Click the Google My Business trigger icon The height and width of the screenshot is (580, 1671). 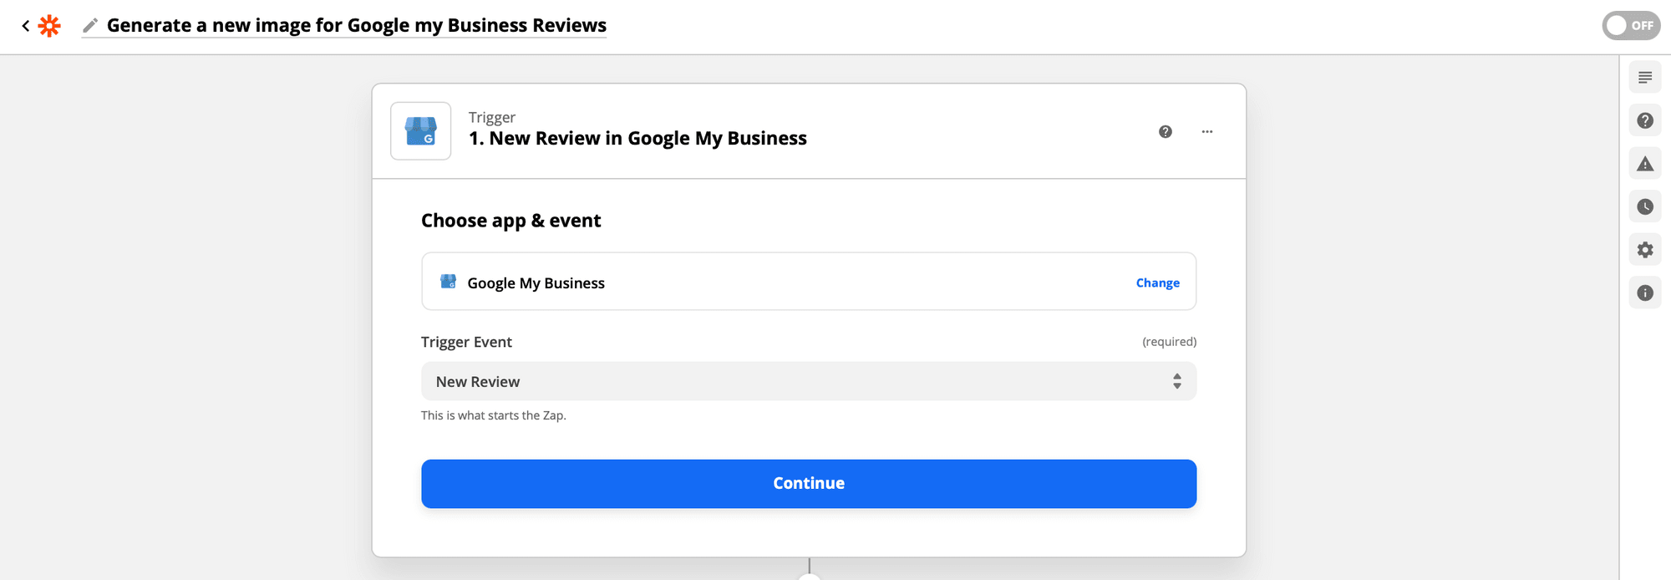(421, 131)
